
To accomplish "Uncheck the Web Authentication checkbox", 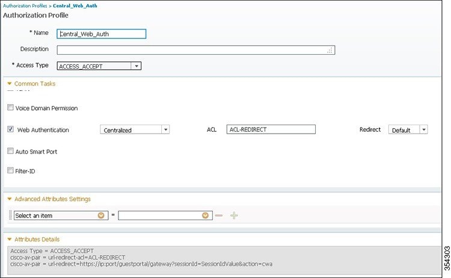I will pos(10,129).
